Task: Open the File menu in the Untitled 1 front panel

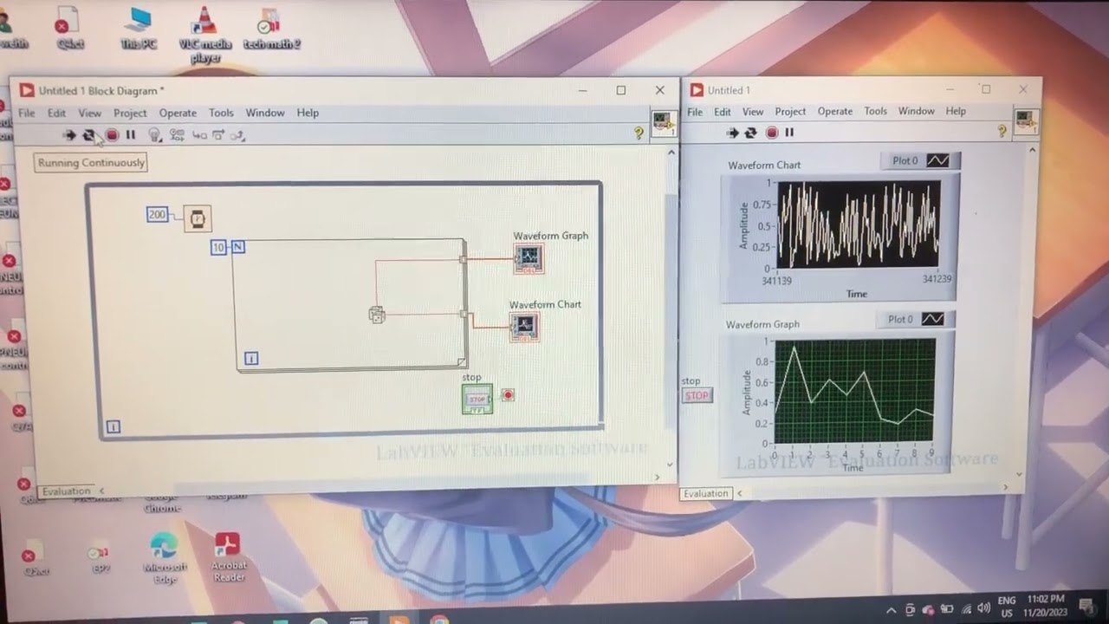Action: pyautogui.click(x=695, y=111)
